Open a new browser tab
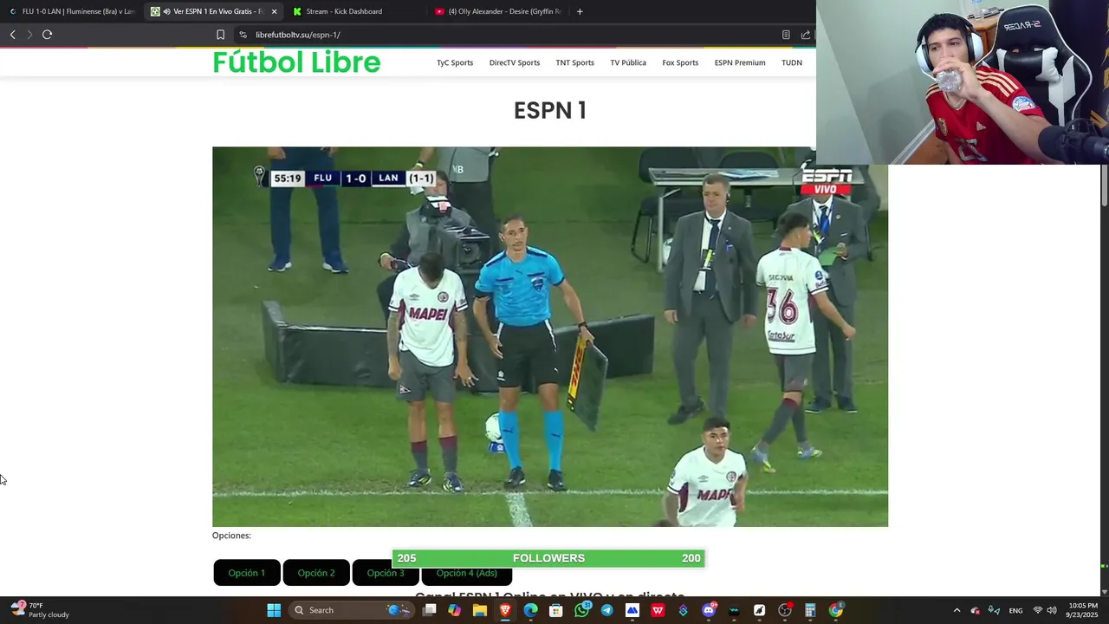1109x624 pixels. (x=580, y=11)
